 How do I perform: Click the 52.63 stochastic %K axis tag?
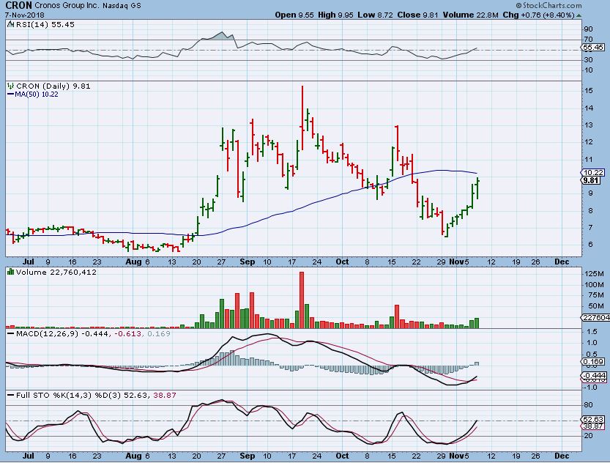pyautogui.click(x=593, y=420)
